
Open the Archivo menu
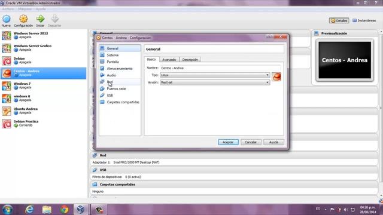click(x=8, y=9)
